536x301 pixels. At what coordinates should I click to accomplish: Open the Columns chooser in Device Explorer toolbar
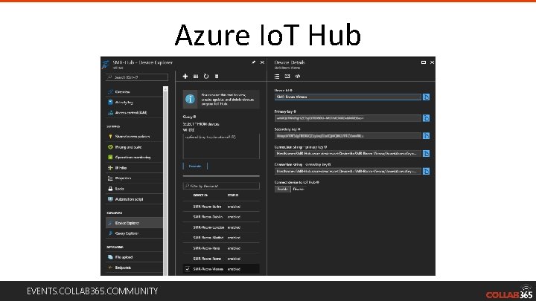(196, 77)
